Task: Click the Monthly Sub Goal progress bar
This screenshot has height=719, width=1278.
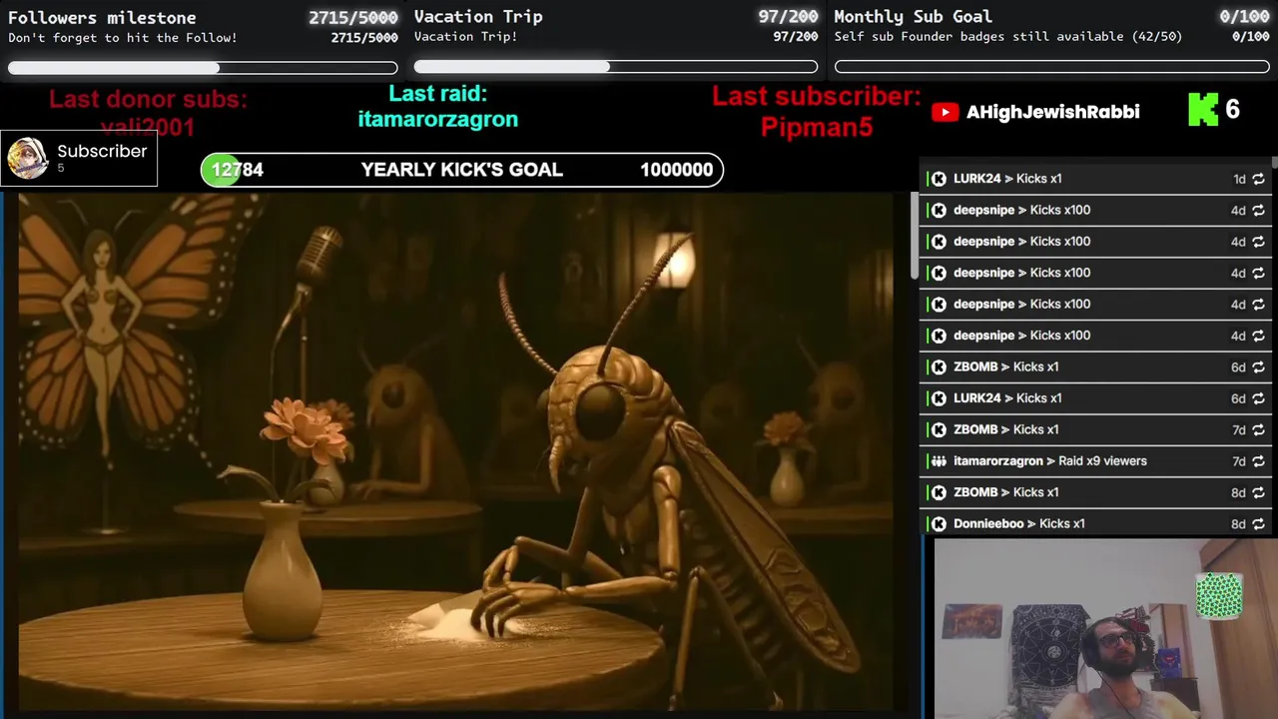Action: [x=1052, y=67]
